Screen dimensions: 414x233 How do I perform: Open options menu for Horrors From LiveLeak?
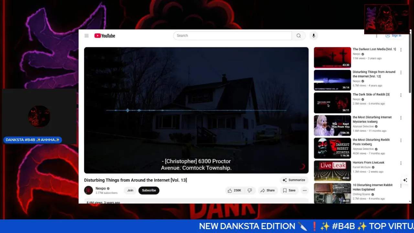(x=401, y=163)
